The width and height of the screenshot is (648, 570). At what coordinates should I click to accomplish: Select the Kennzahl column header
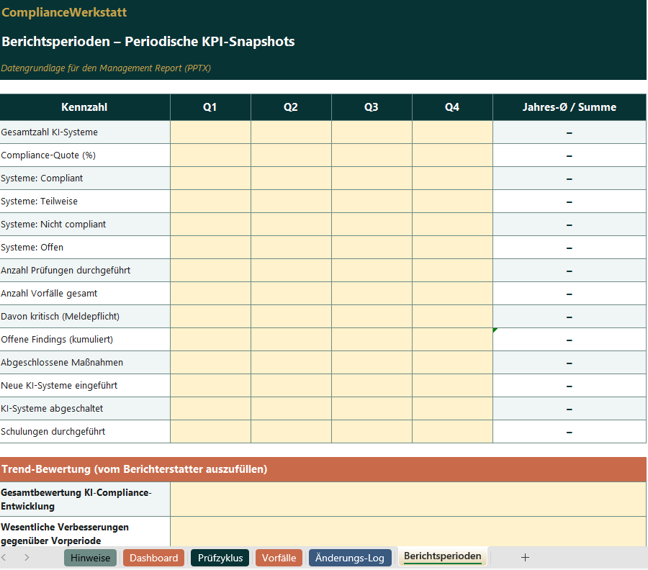(x=84, y=107)
